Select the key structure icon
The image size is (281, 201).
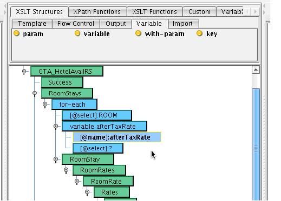pyautogui.click(x=199, y=33)
